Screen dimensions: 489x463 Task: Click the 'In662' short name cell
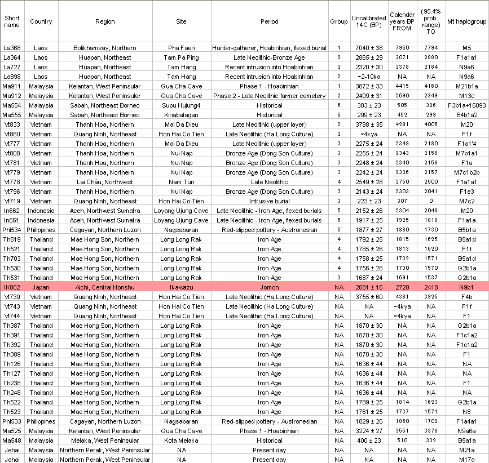[12, 211]
